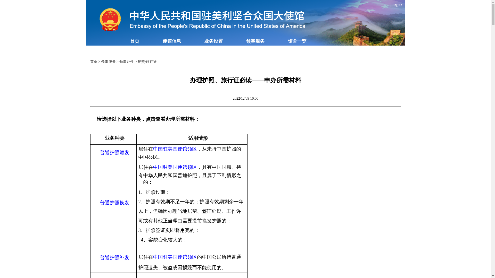Open the 使馆信息 menu item

click(172, 41)
